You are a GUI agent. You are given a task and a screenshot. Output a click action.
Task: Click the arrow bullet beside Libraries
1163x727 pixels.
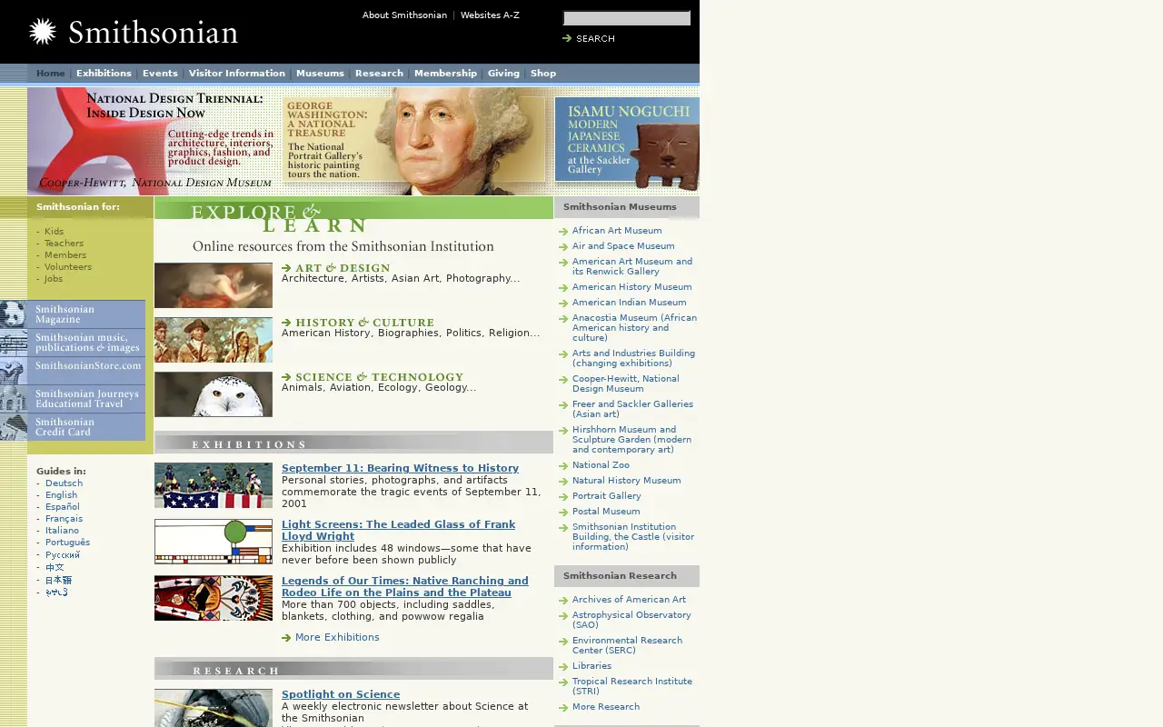pyautogui.click(x=563, y=667)
